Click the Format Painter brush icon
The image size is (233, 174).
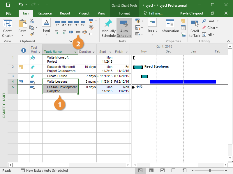(x=32, y=34)
